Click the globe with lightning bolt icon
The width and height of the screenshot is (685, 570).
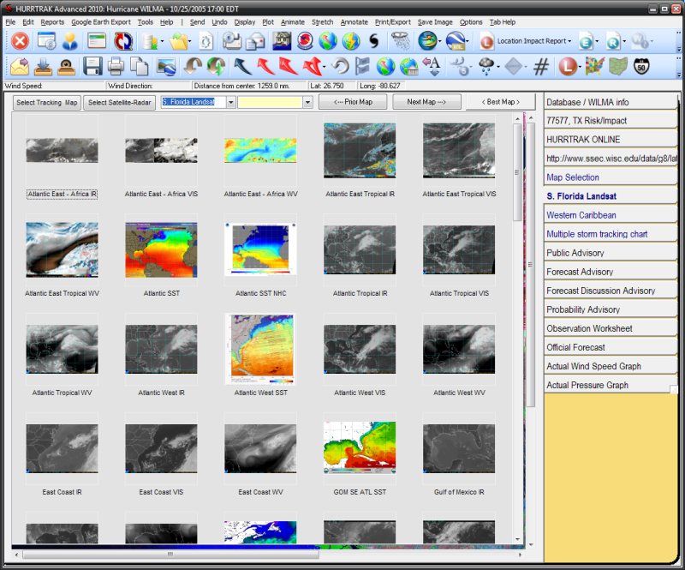pyautogui.click(x=351, y=41)
